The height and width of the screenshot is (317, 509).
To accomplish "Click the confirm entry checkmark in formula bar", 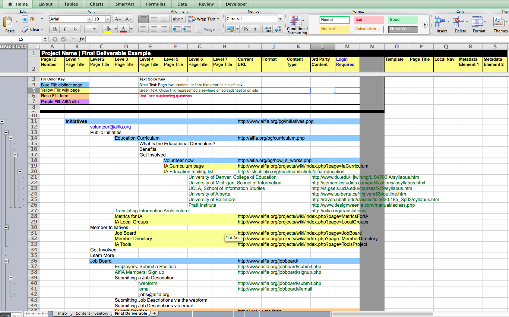I will tap(63, 39).
